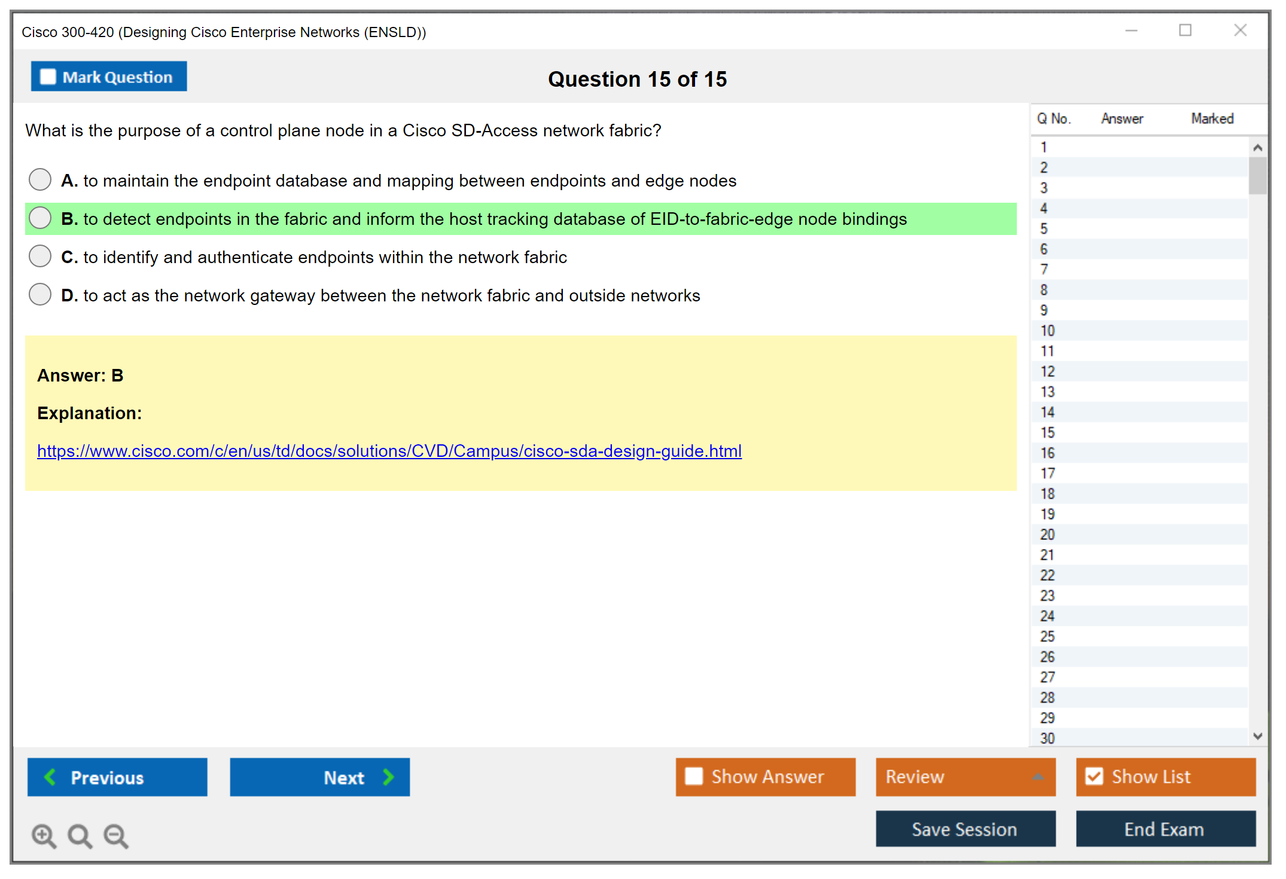Click the zoom in magnifier icon

pyautogui.click(x=44, y=835)
